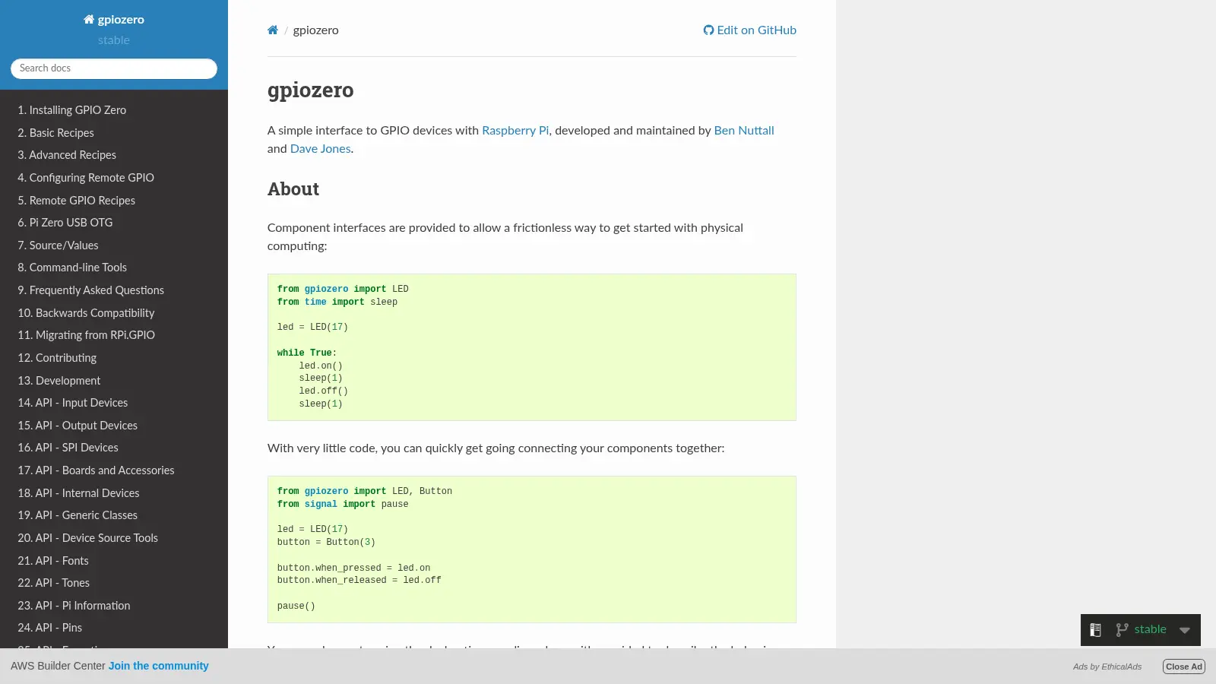Screen dimensions: 1216x684
Task: Navigate to 19. API - Generic Classes
Action: click(x=114, y=515)
